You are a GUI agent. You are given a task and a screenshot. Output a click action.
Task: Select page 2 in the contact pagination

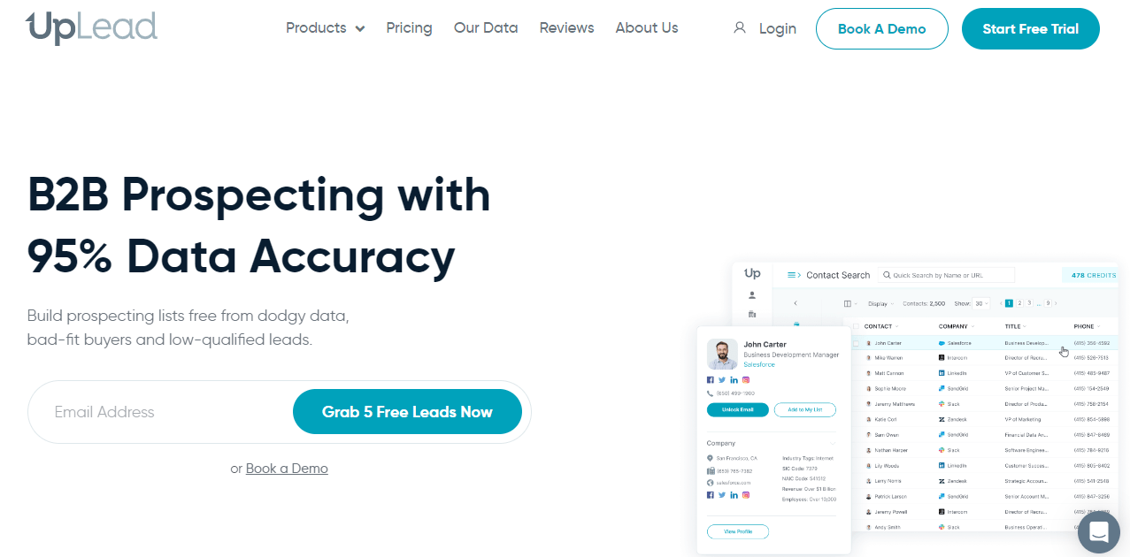point(1021,302)
